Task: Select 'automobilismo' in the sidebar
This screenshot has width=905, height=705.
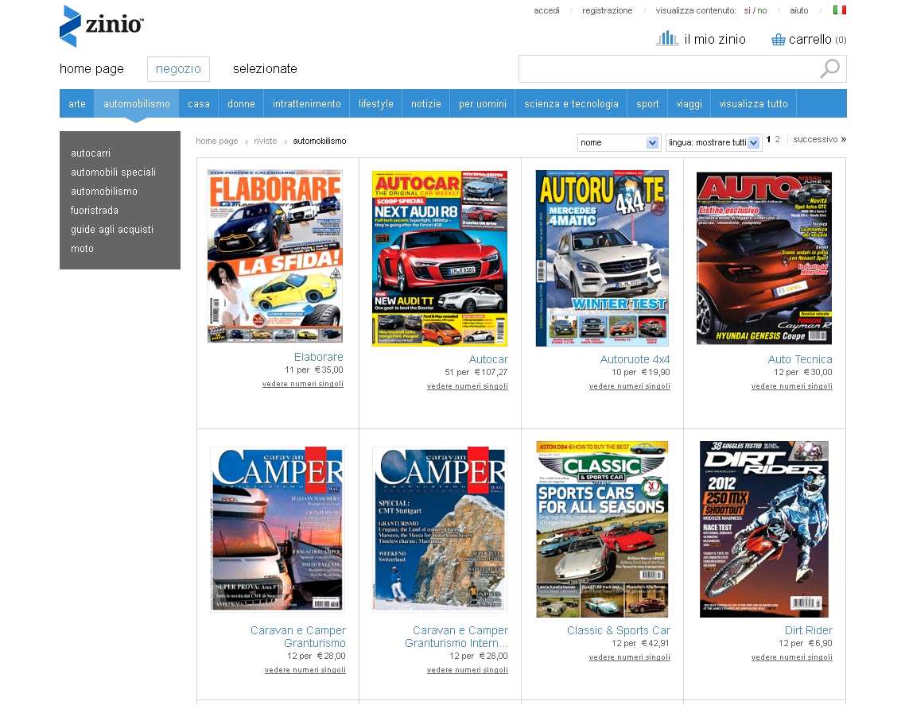Action: (x=104, y=191)
